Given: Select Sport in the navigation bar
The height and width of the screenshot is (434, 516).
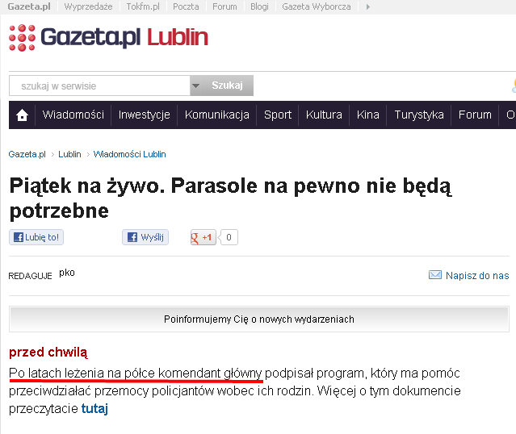Looking at the screenshot, I should click(x=278, y=115).
